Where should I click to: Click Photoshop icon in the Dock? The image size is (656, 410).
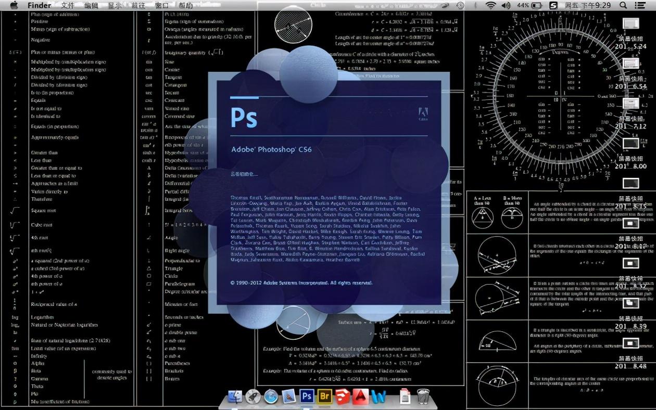click(x=307, y=396)
